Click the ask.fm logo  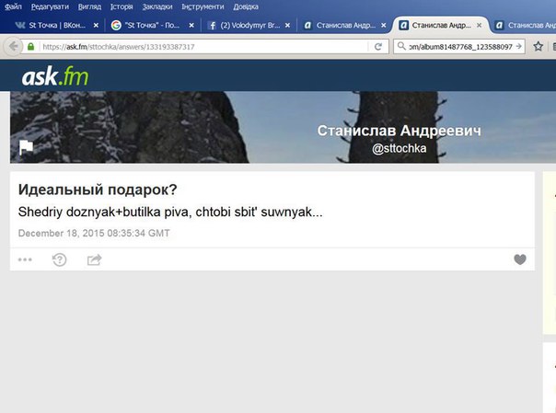55,77
